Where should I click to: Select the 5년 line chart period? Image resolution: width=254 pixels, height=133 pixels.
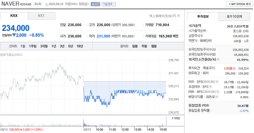pos(70,46)
